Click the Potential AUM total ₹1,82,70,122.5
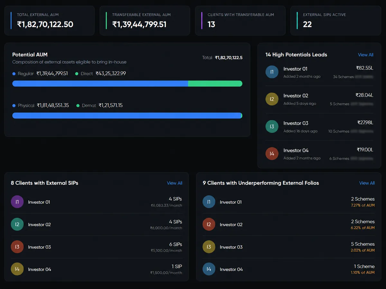Viewport: 386px width, 289px height. point(229,58)
